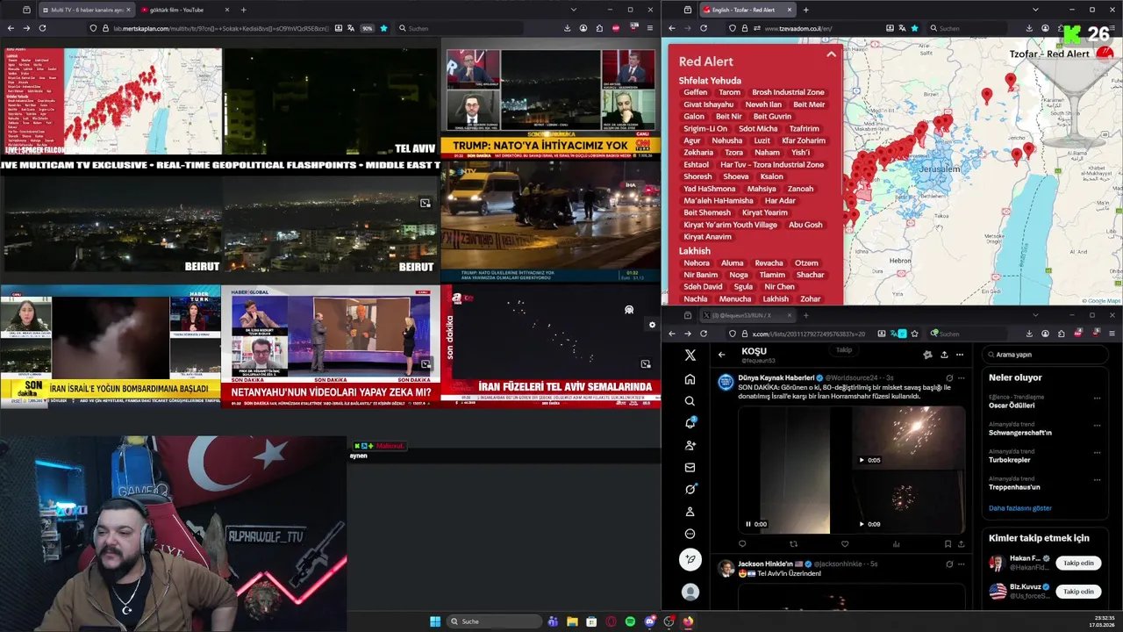This screenshot has width=1123, height=632.
Task: Follow Hakan F. with Takip edin
Action: (x=1078, y=563)
